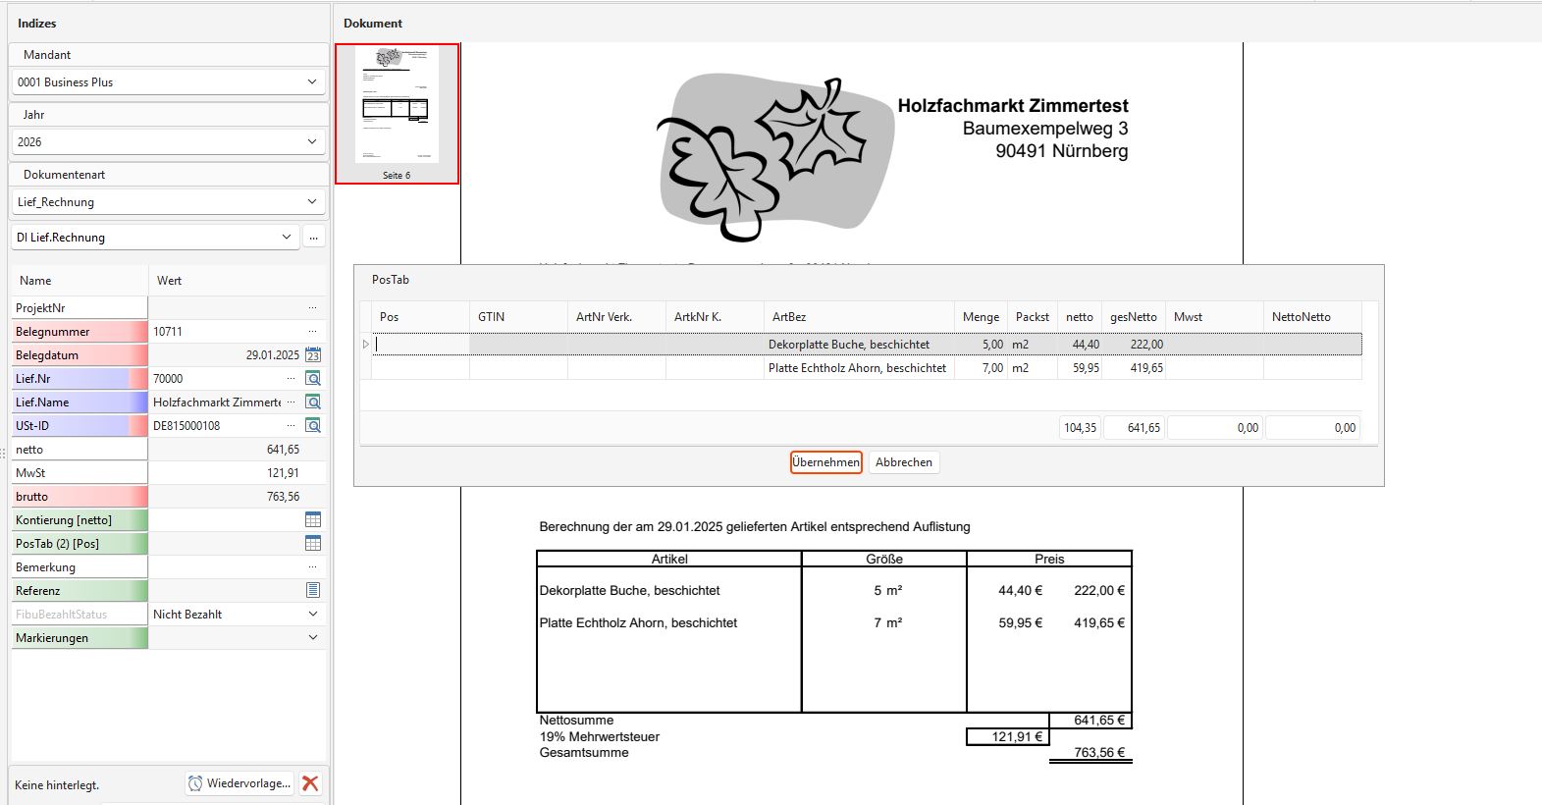Viewport: 1542px width, 805px height.
Task: Expand the Markierungen dropdown arrow
Action: pyautogui.click(x=313, y=637)
